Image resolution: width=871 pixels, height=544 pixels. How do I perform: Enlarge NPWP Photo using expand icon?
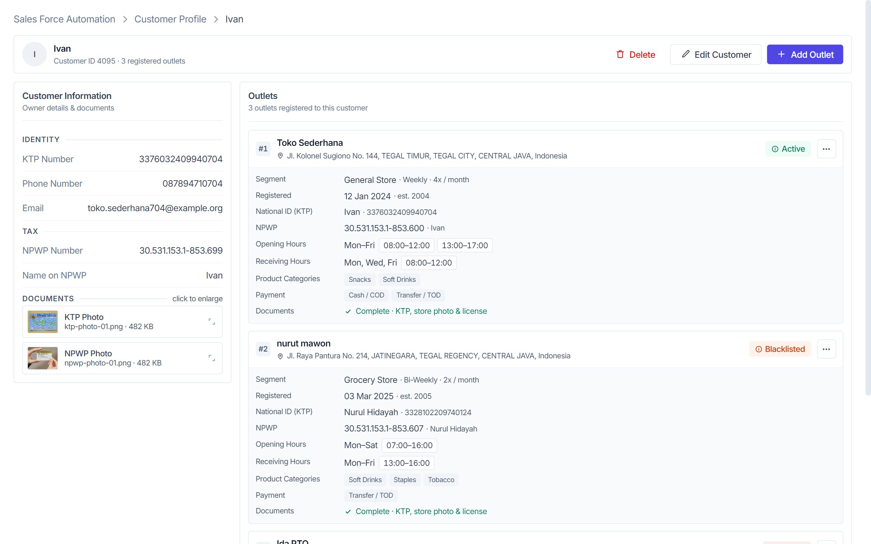click(x=212, y=358)
